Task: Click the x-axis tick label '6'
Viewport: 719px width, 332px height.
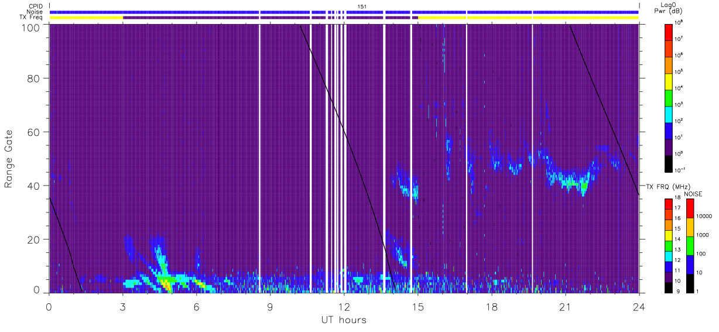Action: pyautogui.click(x=197, y=306)
